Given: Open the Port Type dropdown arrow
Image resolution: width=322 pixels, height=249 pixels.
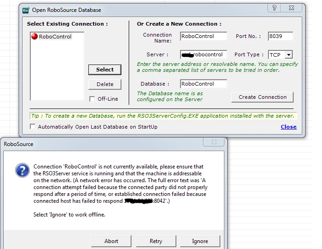Looking at the screenshot, I should coord(289,55).
